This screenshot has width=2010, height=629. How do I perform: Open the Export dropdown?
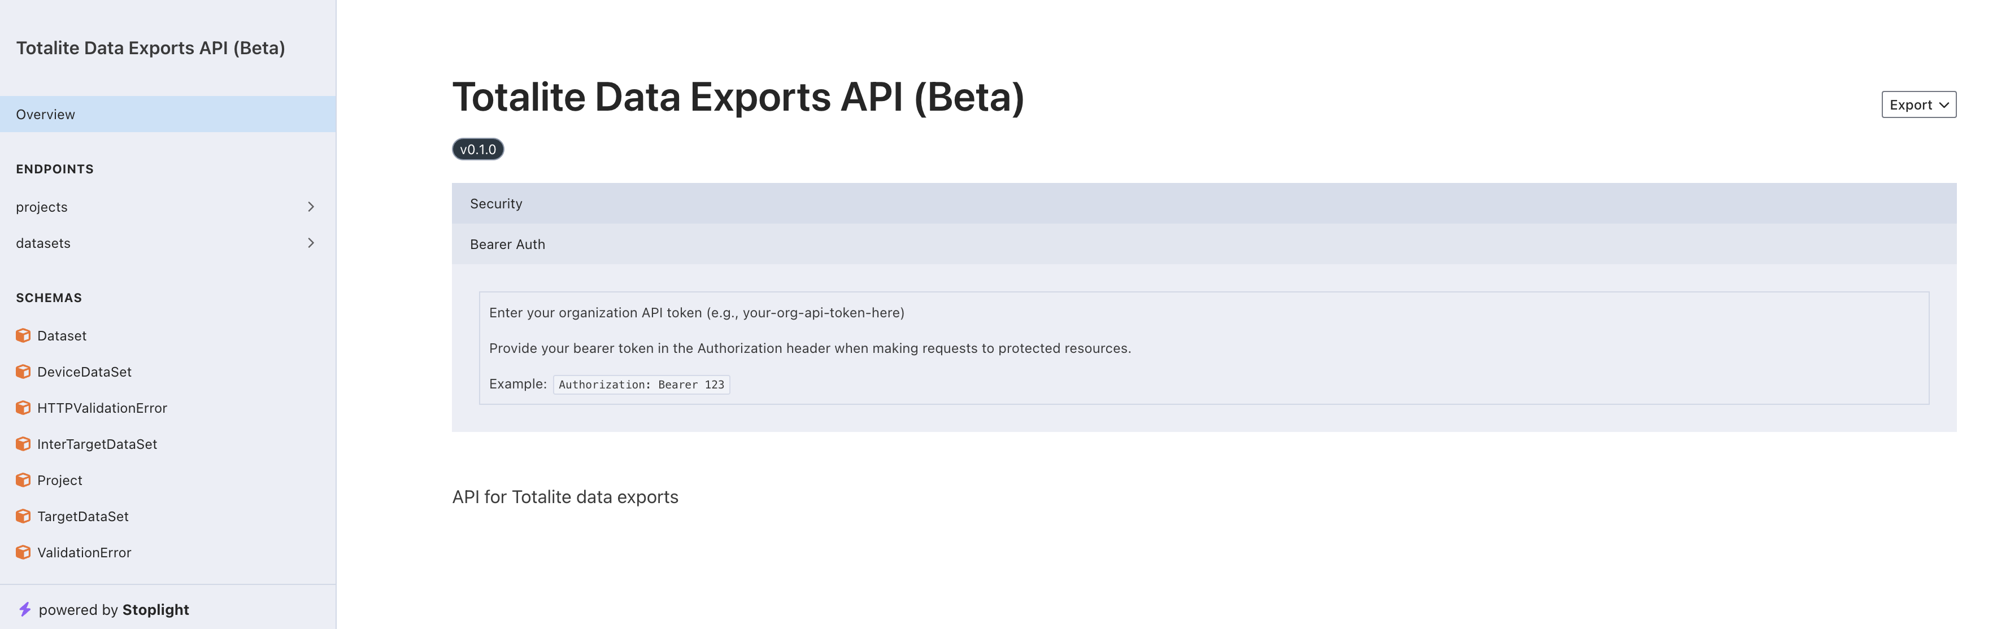coord(1918,104)
